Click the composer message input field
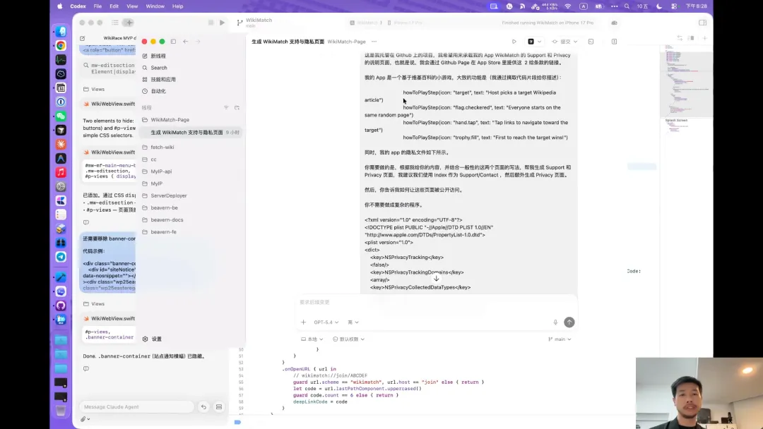The height and width of the screenshot is (429, 763). tap(436, 302)
